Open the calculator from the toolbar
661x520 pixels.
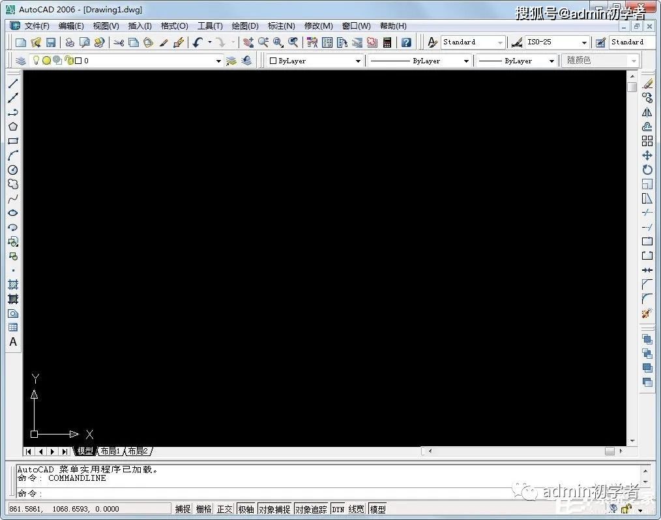tap(387, 42)
